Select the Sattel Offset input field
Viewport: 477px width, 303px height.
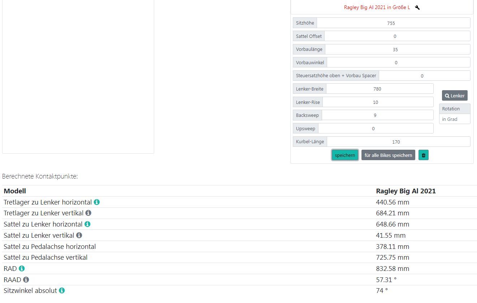coord(397,36)
